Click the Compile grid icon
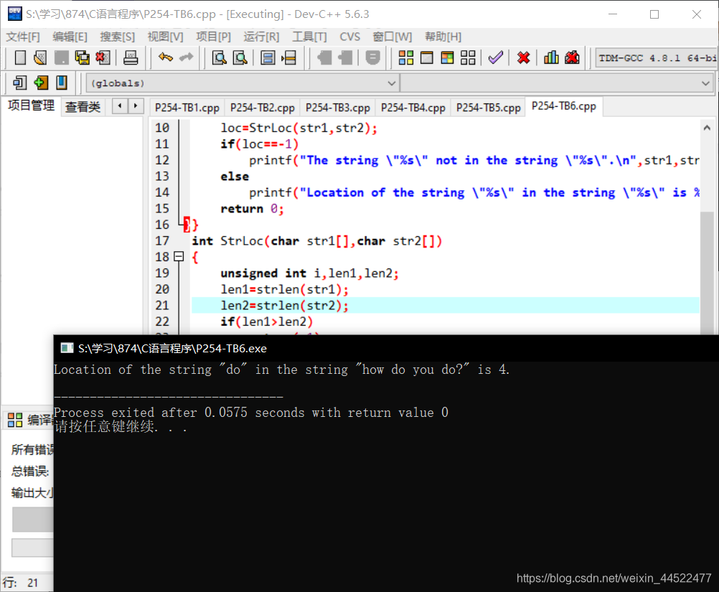This screenshot has height=592, width=719. pos(406,58)
